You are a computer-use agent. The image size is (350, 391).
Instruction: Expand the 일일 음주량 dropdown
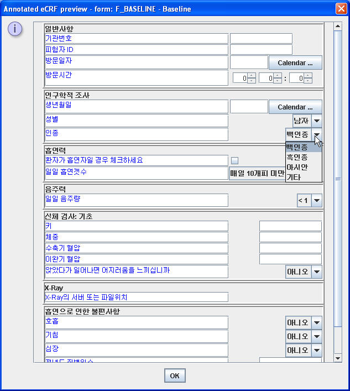[x=317, y=200]
